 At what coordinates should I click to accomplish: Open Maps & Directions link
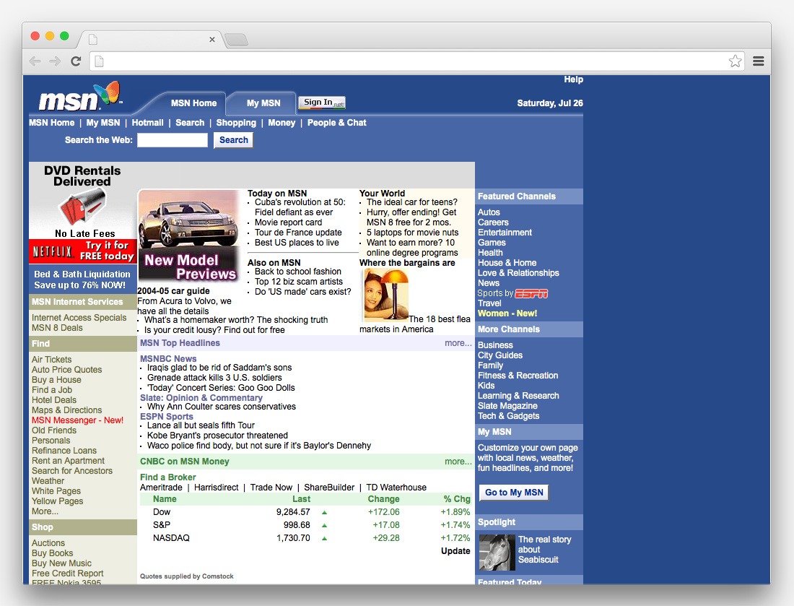67,410
